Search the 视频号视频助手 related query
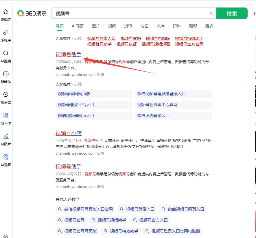This screenshot has height=238, width=256. [x=109, y=220]
